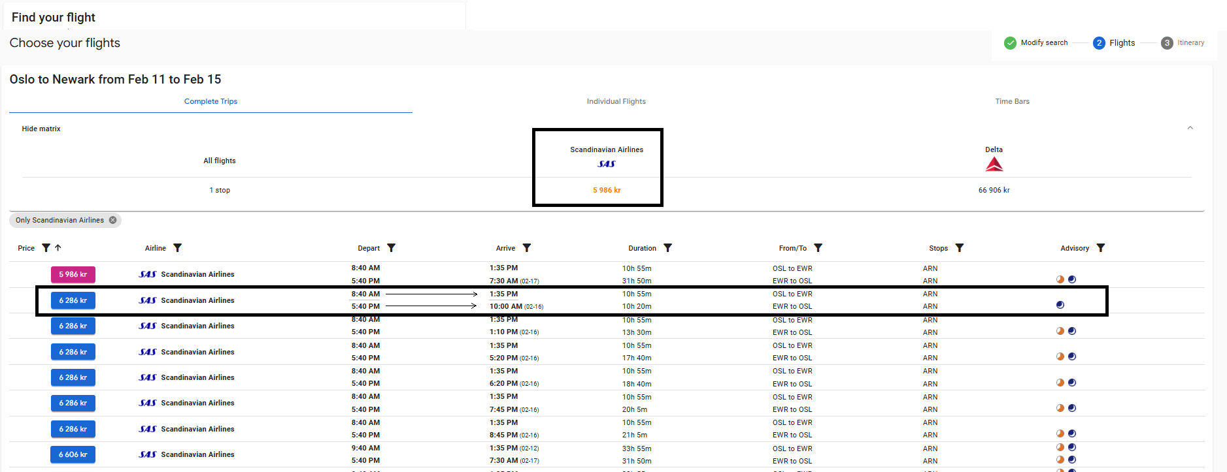
Task: Click SAS logo in the 5 986 kr row
Action: pyautogui.click(x=148, y=274)
